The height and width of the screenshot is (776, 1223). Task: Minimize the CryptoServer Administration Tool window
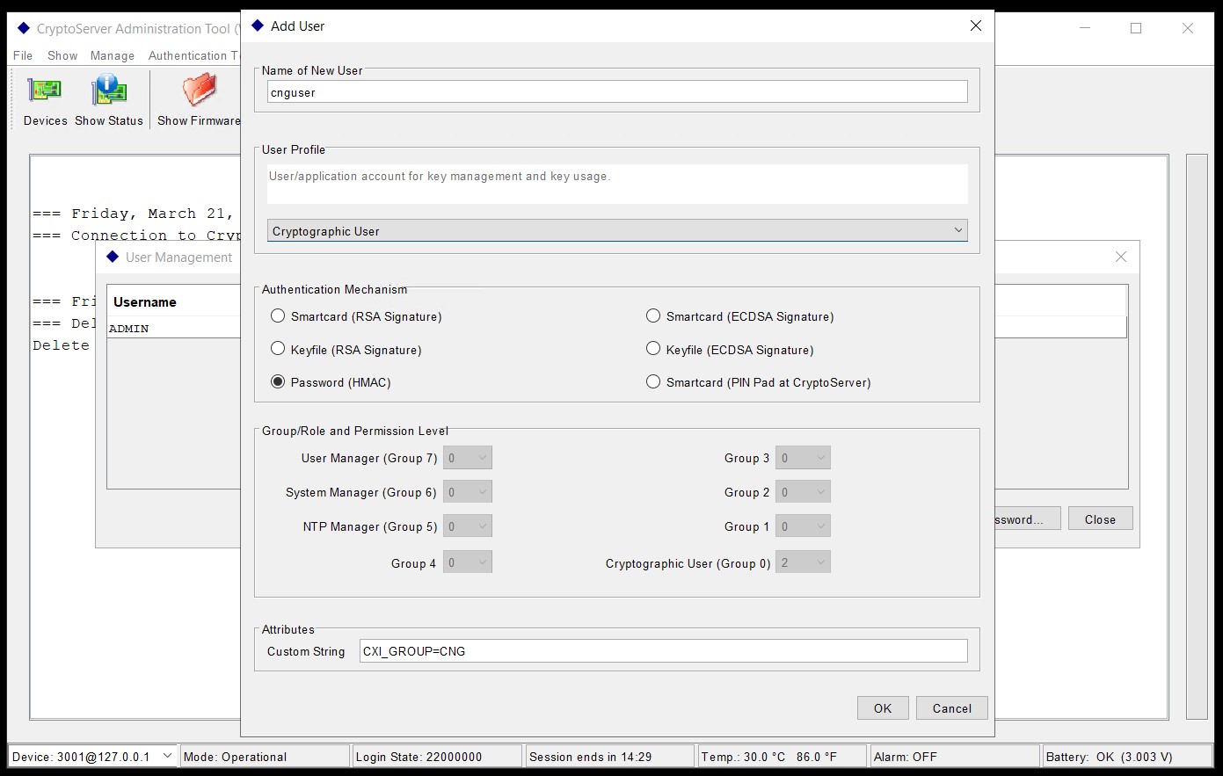tap(1085, 28)
